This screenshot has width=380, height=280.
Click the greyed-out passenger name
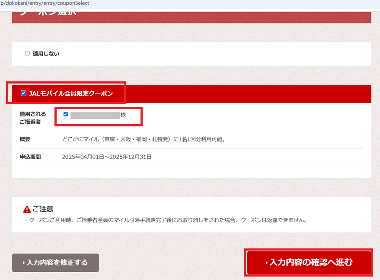coord(95,115)
